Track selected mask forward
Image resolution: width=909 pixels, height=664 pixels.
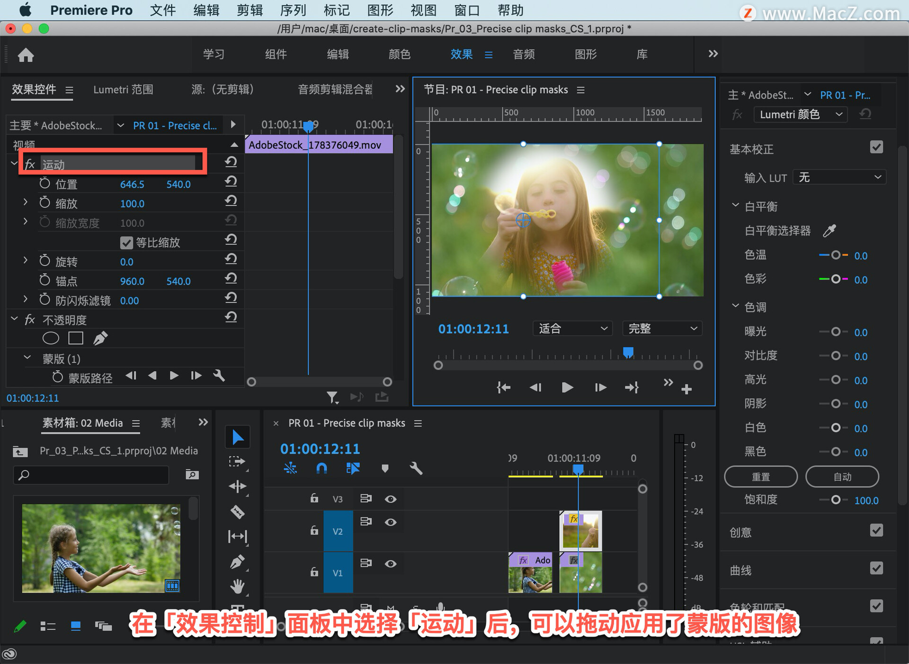[174, 376]
